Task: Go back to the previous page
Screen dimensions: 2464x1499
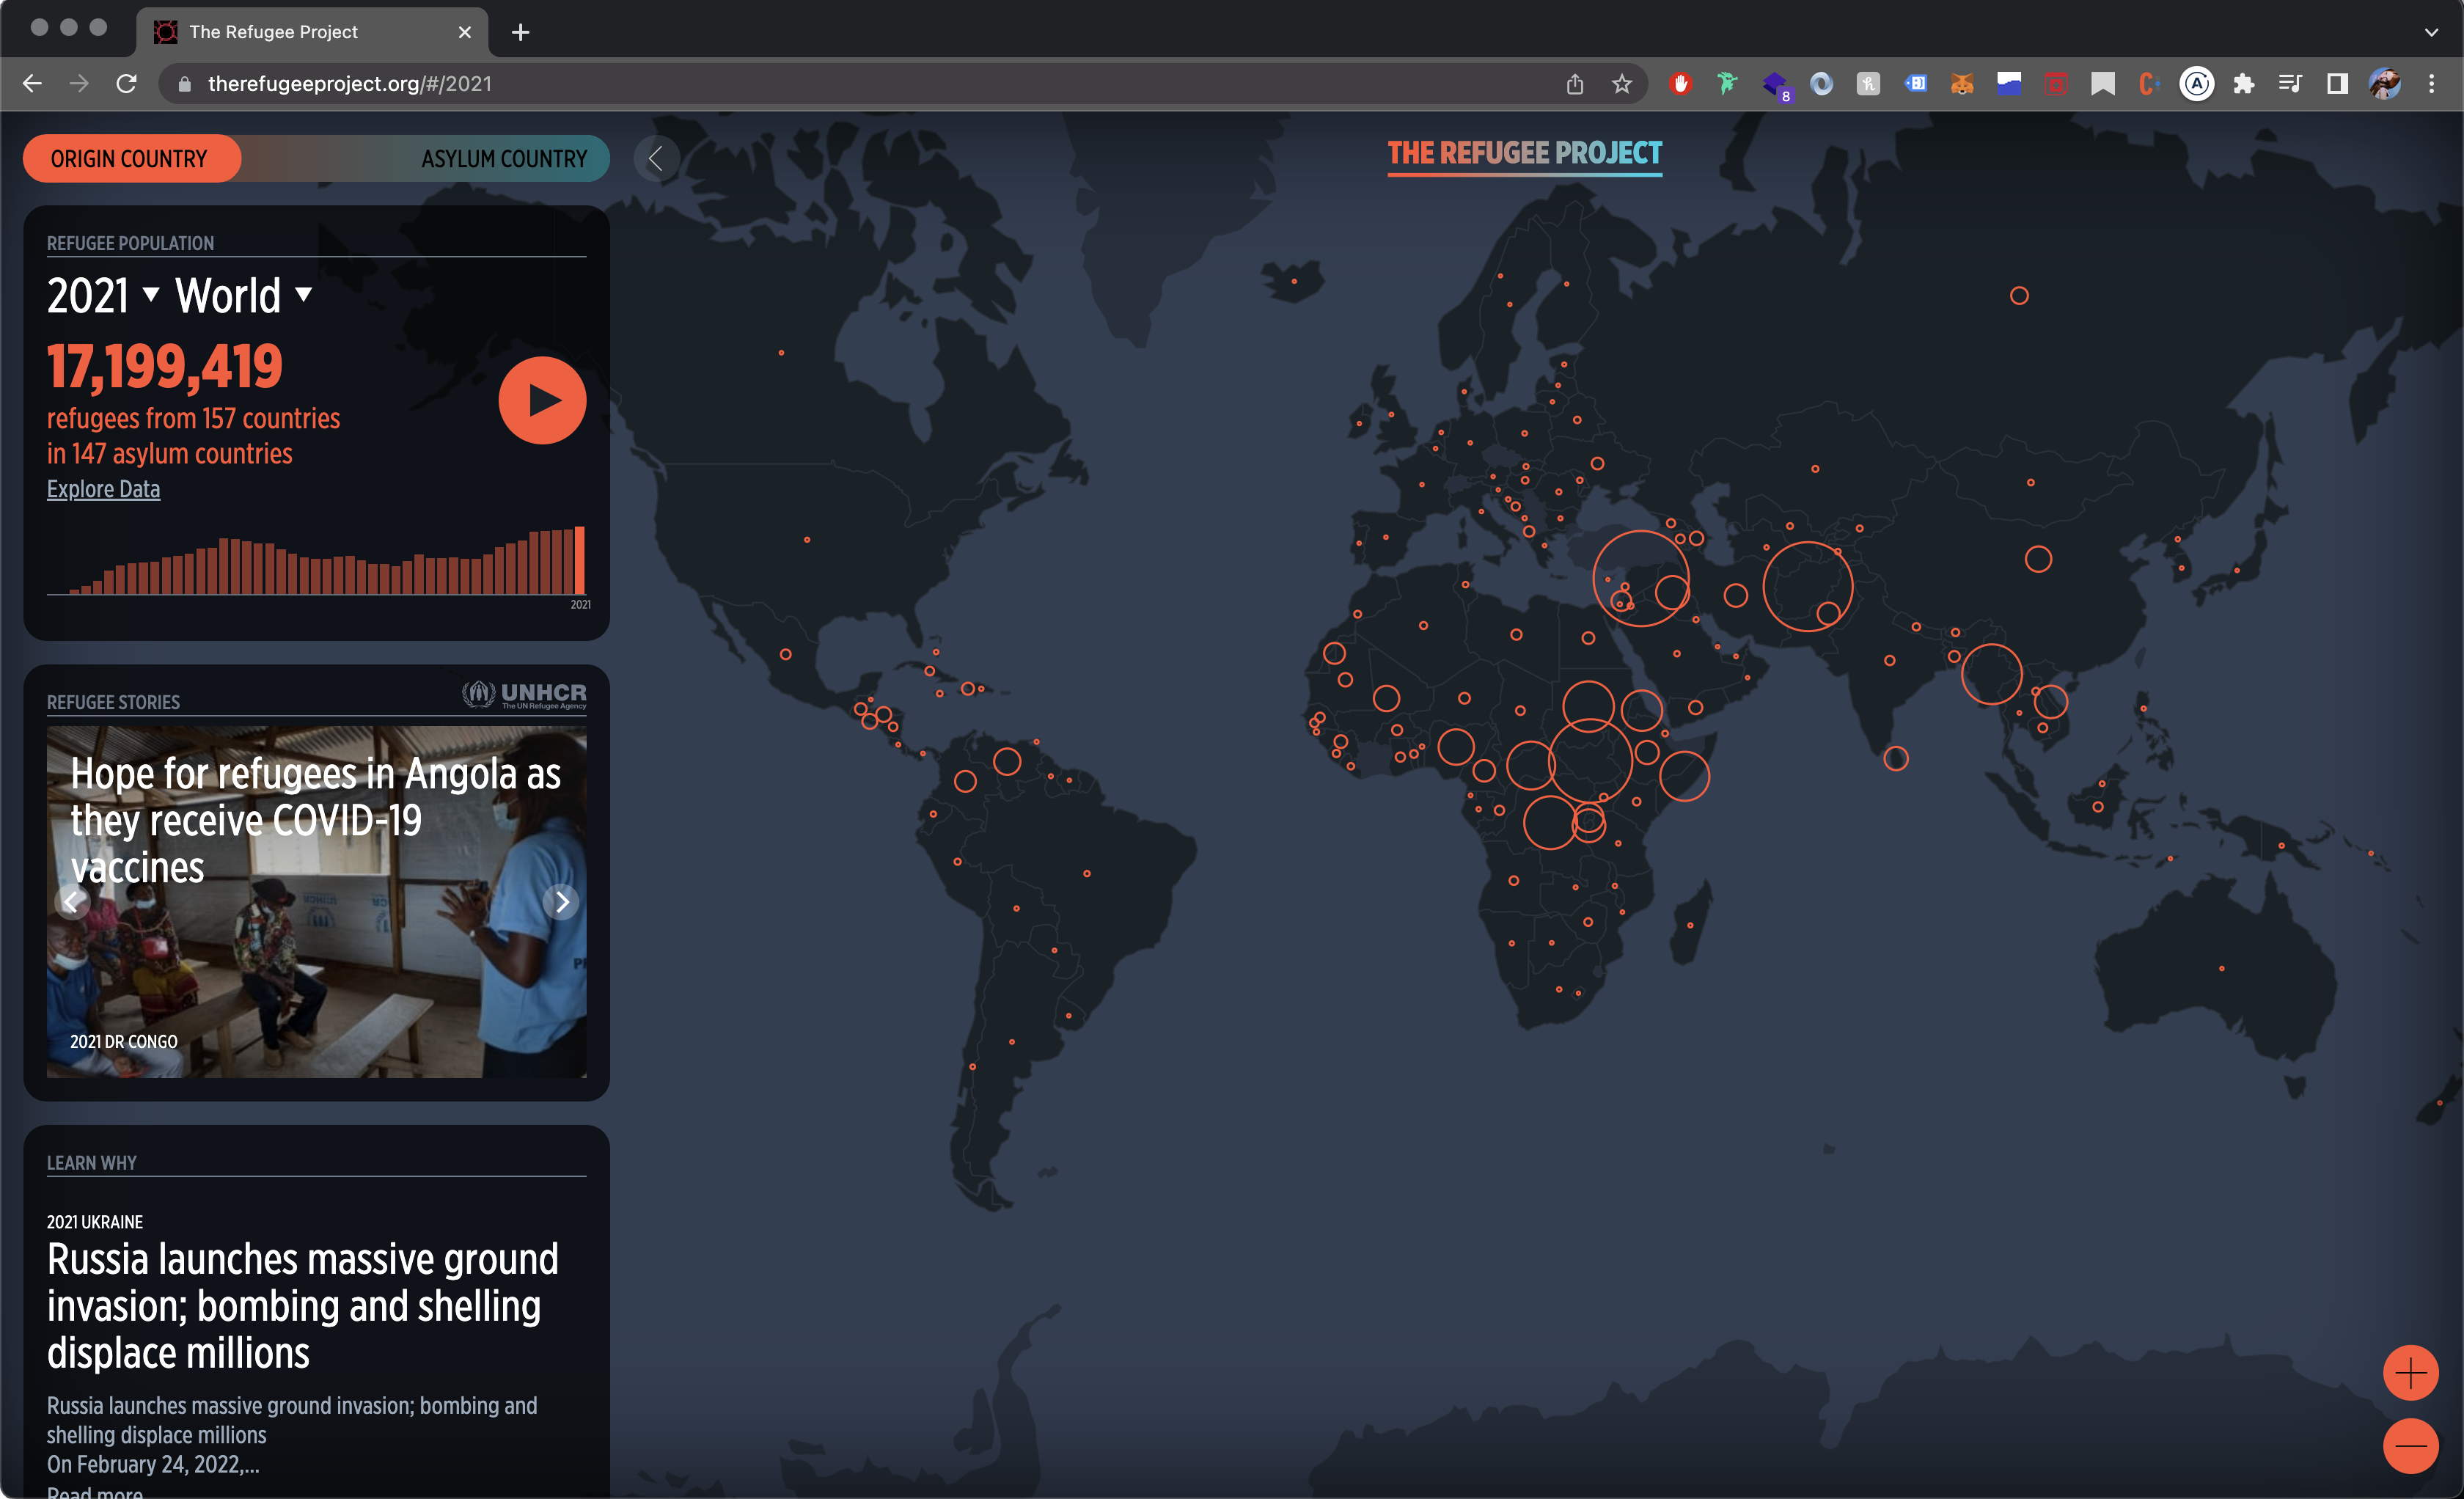Action: coord(32,84)
